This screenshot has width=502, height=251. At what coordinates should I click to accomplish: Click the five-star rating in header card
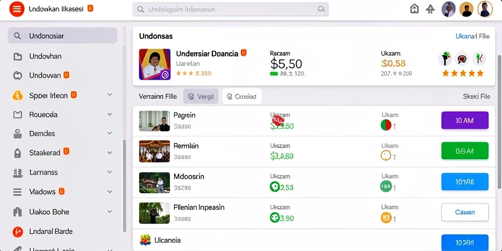coord(463,74)
